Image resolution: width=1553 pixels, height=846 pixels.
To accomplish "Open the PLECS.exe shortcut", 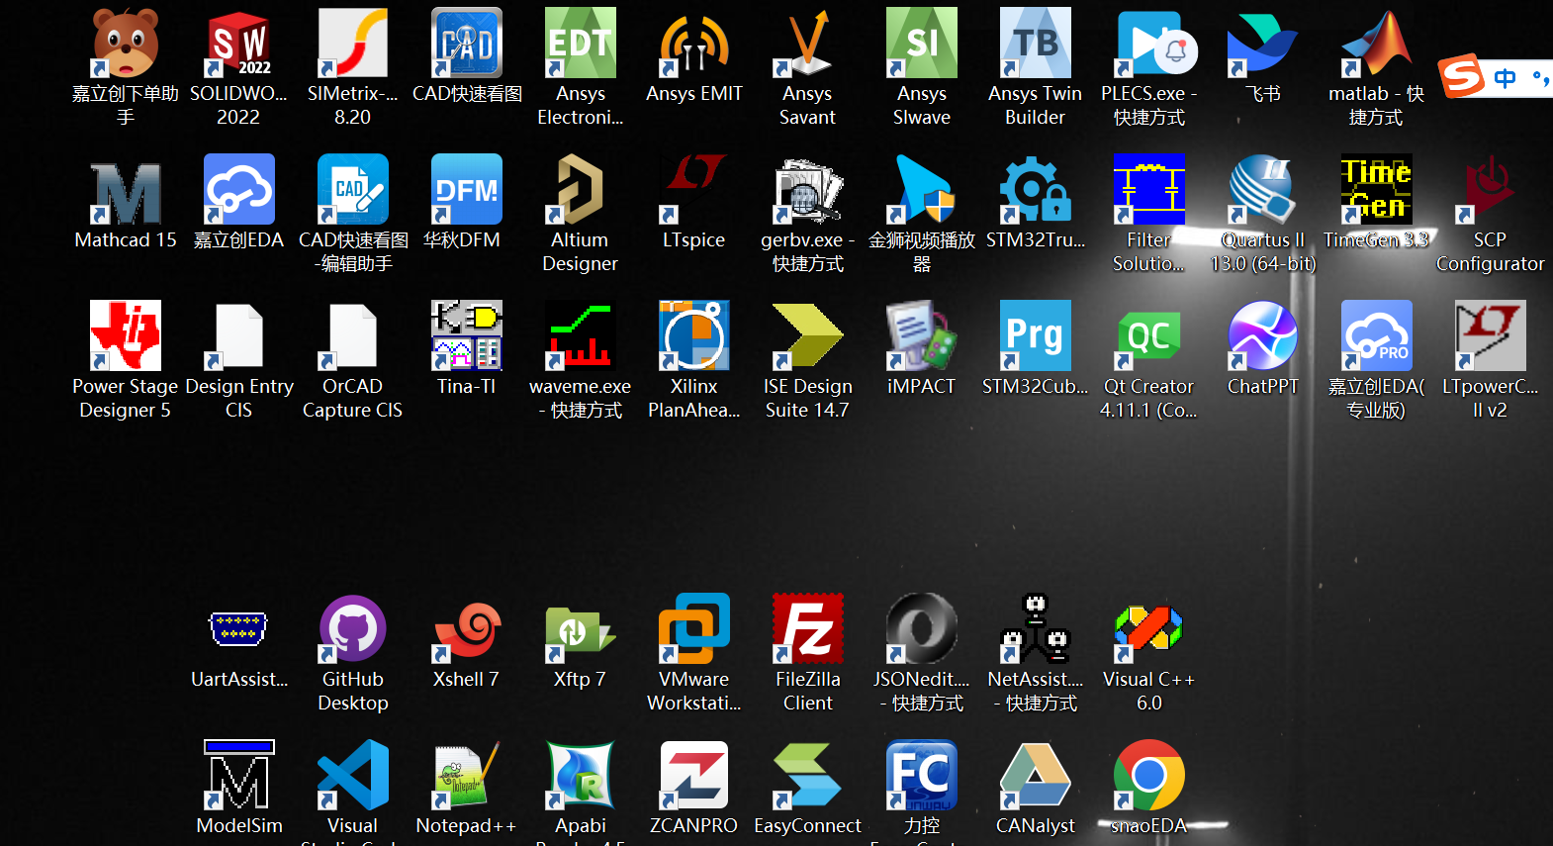I will 1148,44.
